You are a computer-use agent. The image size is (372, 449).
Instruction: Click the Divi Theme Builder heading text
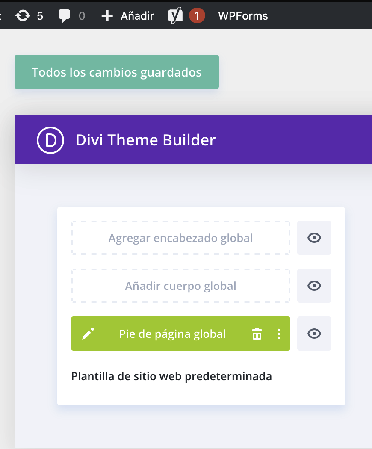[x=145, y=140]
